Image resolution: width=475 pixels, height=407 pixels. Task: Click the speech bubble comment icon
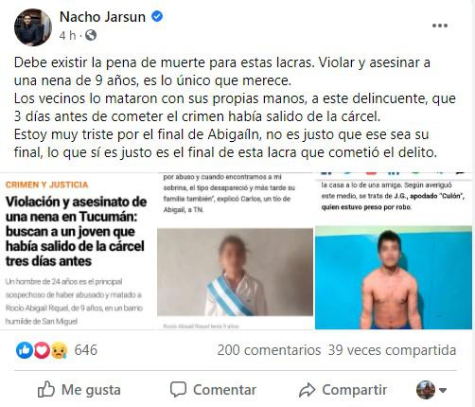pos(178,389)
